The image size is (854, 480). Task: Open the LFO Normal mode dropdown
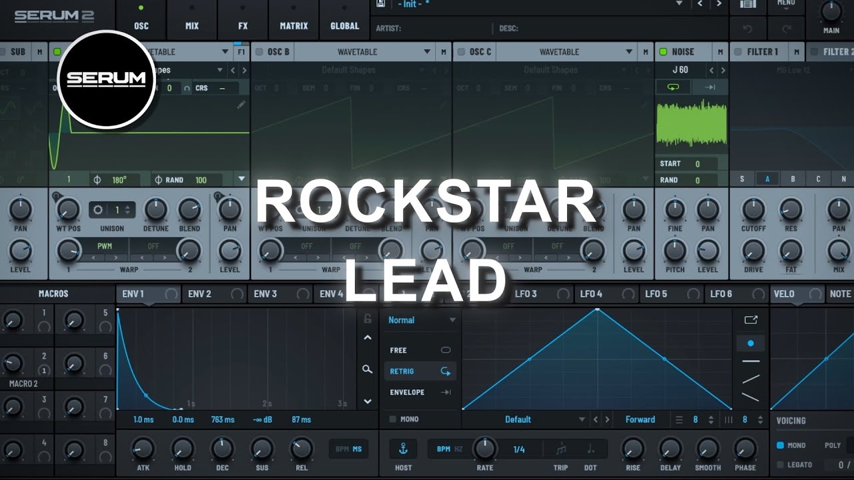(x=422, y=320)
